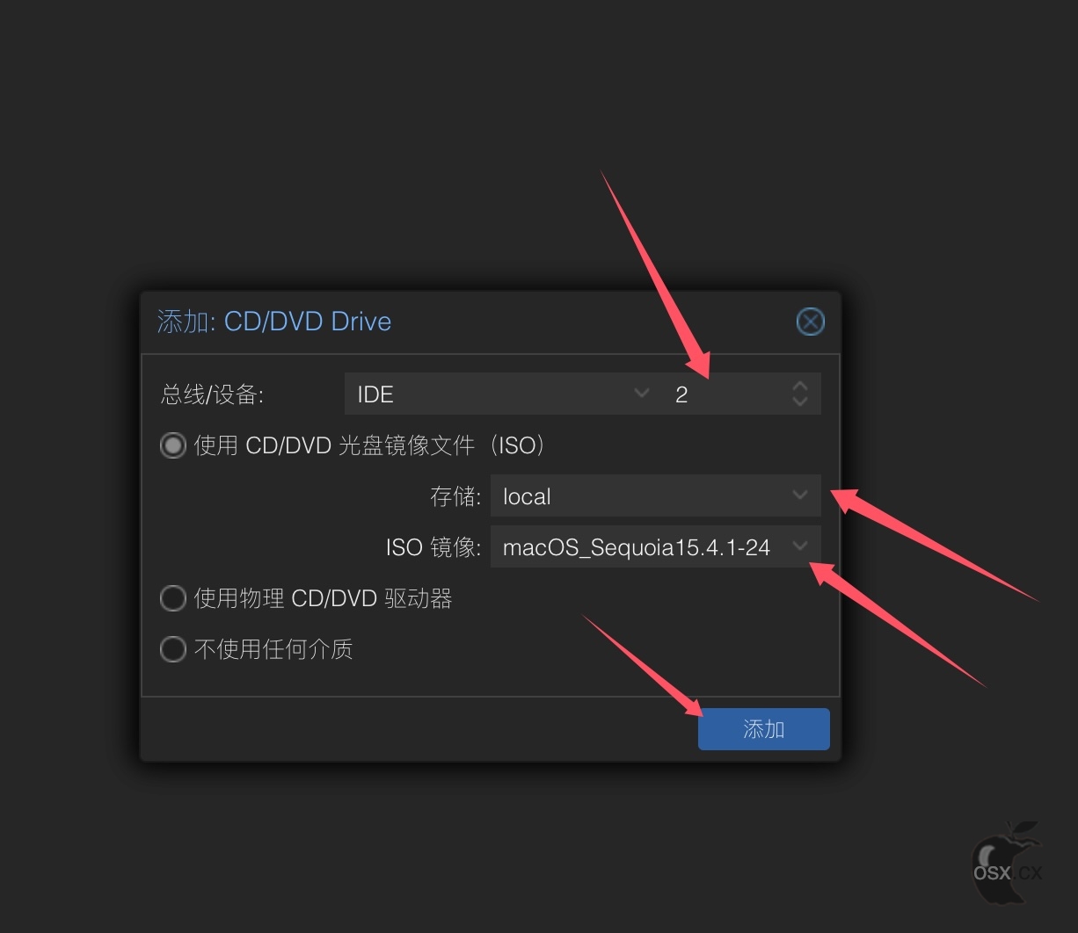
Task: Click the 总线/设备 label
Action: coord(213,394)
